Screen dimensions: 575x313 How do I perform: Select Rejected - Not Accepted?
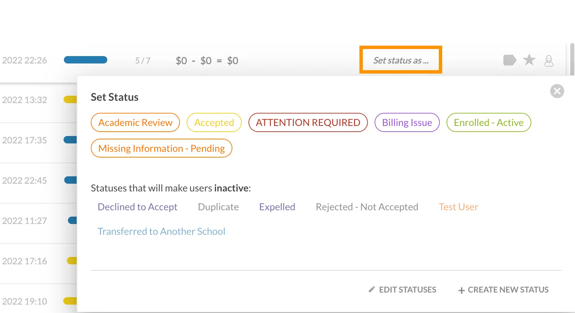pyautogui.click(x=367, y=207)
